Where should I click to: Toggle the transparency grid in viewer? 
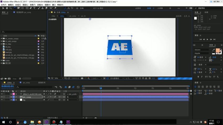(108, 78)
